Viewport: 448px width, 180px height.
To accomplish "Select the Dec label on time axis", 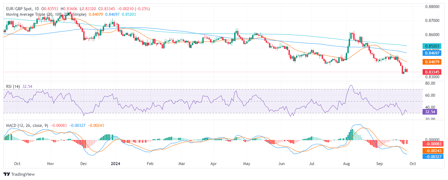I will click(x=84, y=164).
